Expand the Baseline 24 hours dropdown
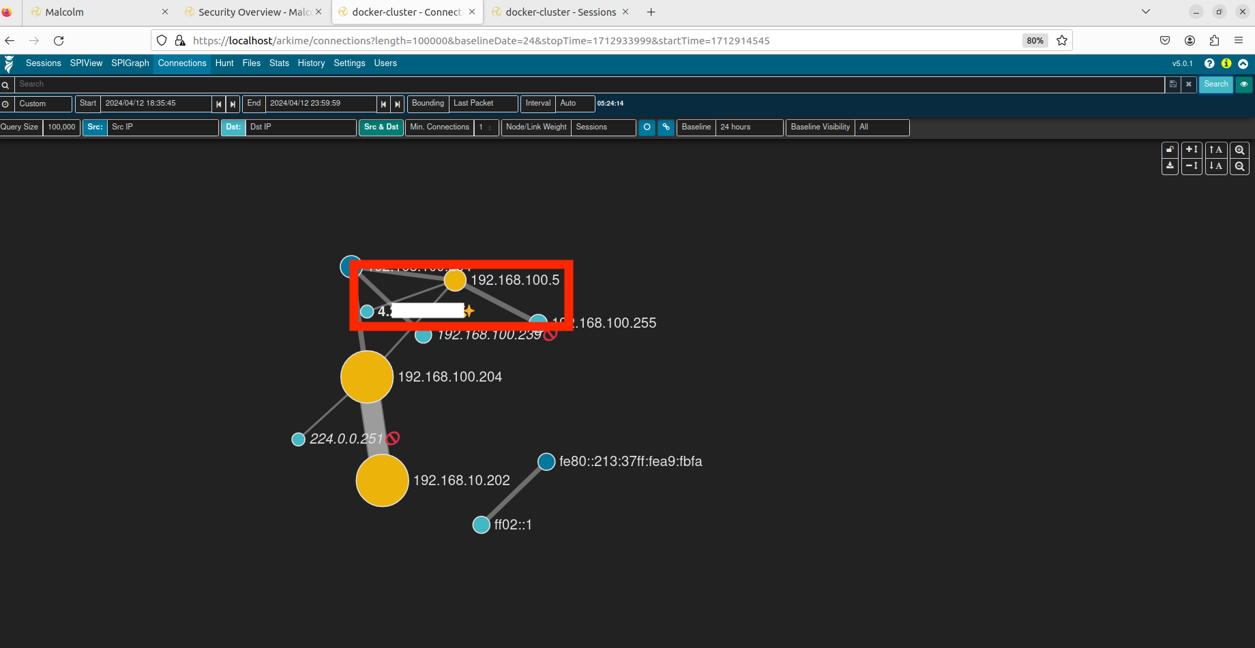The image size is (1255, 648). tap(748, 127)
